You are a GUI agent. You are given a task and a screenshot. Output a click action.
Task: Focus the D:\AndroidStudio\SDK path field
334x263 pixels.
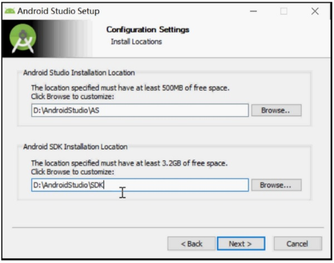point(140,185)
